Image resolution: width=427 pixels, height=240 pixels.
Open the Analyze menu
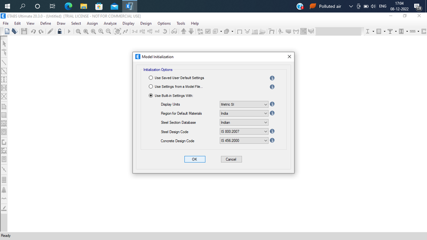(x=110, y=23)
